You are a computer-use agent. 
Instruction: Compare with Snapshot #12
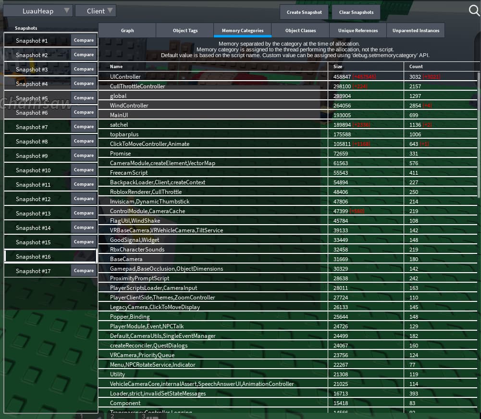point(84,199)
